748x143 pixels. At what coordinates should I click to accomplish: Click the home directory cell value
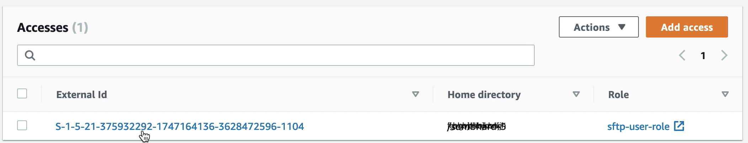point(476,126)
